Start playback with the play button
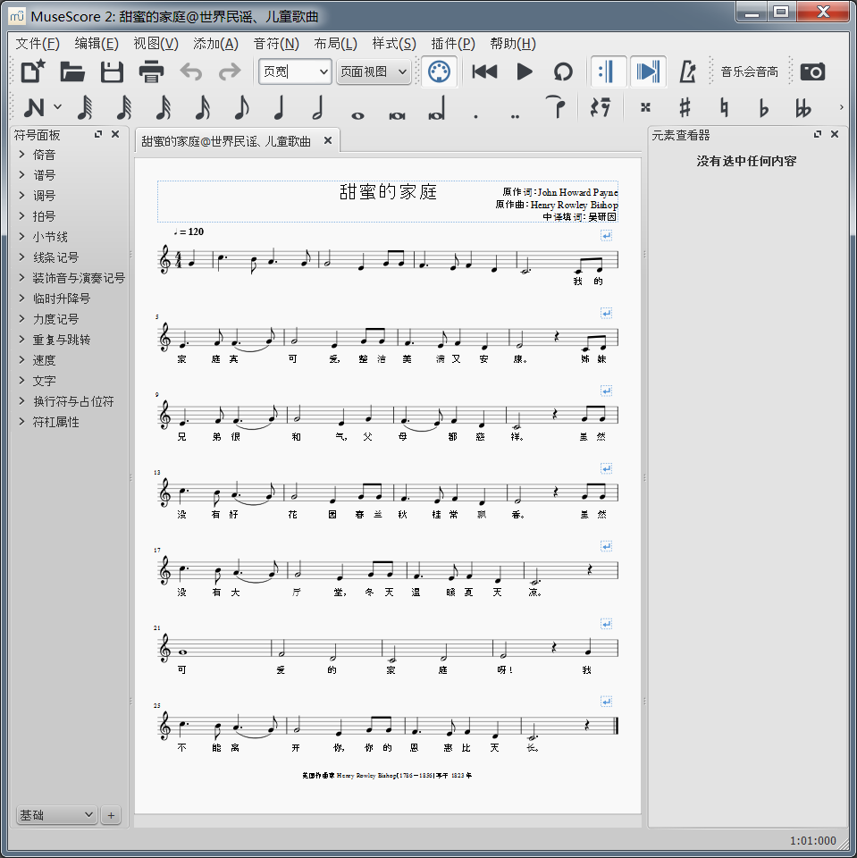Image resolution: width=857 pixels, height=858 pixels. tap(525, 71)
